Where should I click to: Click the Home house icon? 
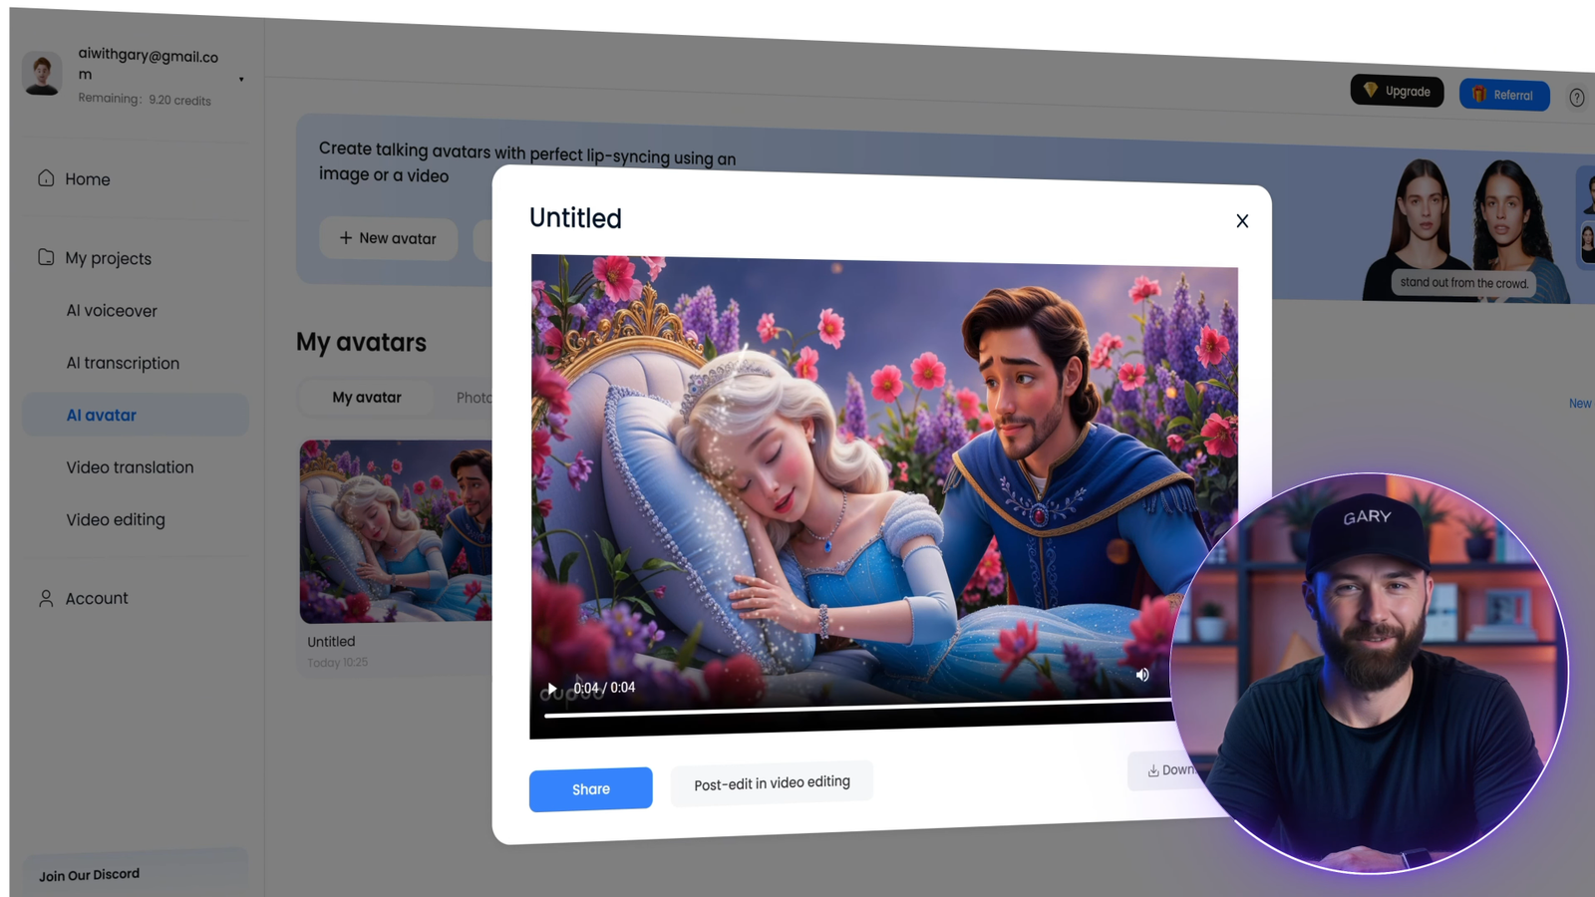tap(46, 178)
